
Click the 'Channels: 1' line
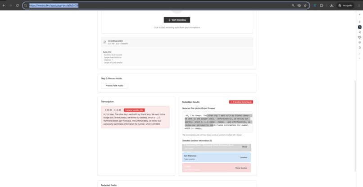pyautogui.click(x=108, y=60)
